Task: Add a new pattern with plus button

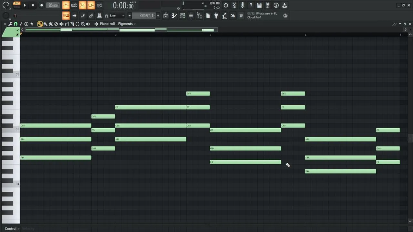Action: pos(158,15)
